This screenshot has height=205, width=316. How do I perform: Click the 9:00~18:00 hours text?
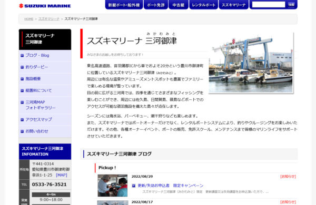point(51,200)
